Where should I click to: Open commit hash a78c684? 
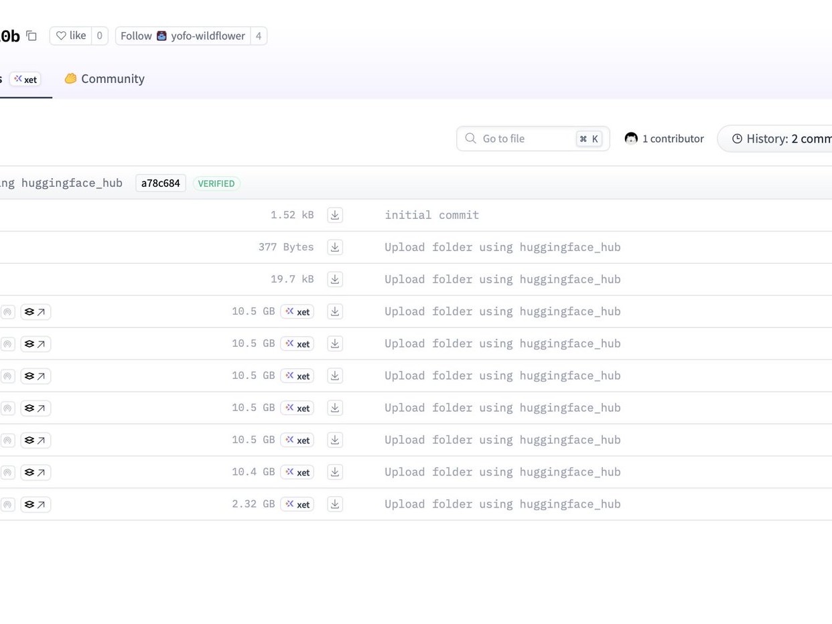pos(161,183)
